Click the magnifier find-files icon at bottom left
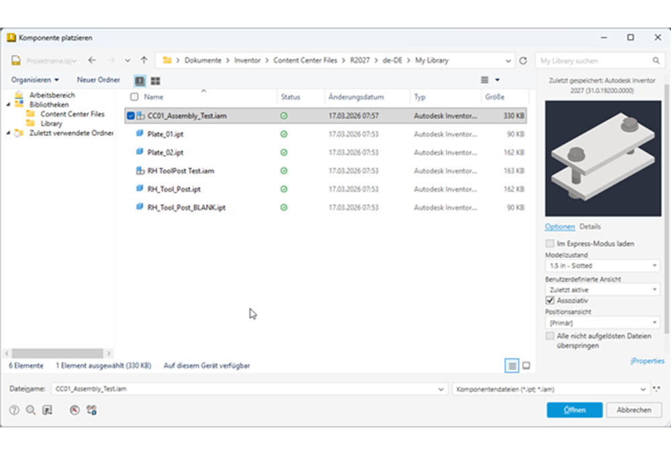671x469 pixels. click(x=30, y=410)
